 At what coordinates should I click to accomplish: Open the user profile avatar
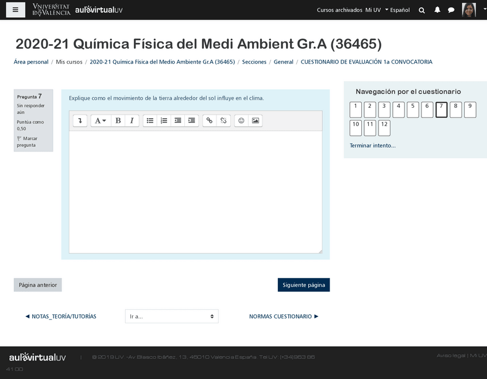click(469, 10)
